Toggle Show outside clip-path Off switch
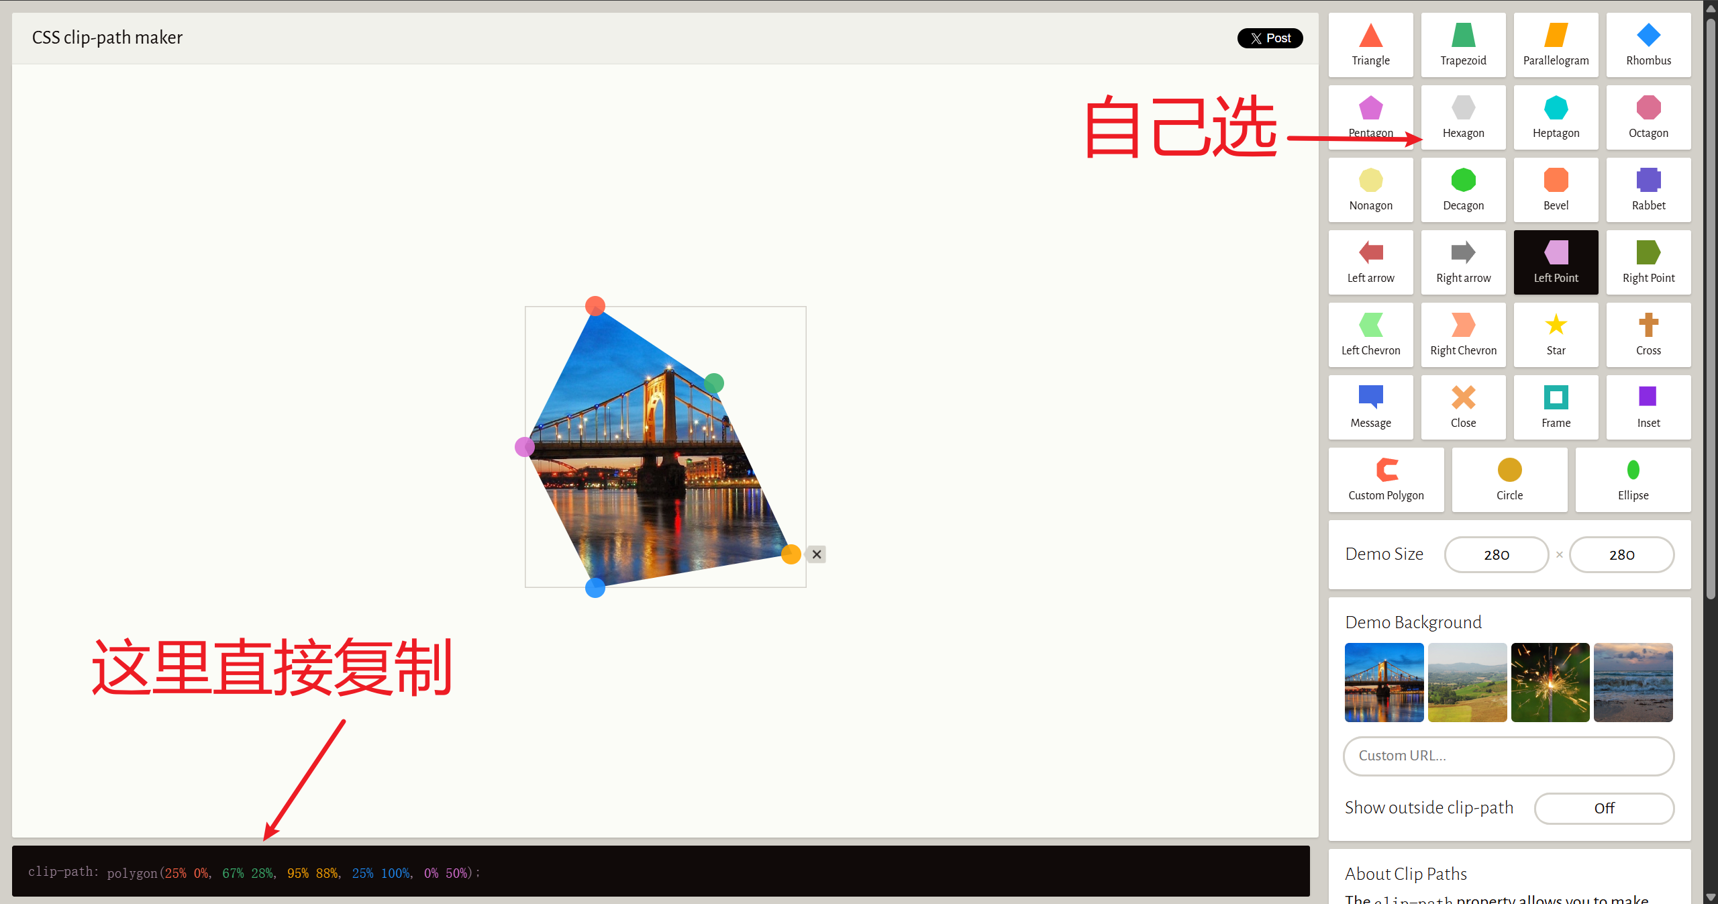The image size is (1718, 904). coord(1604,808)
